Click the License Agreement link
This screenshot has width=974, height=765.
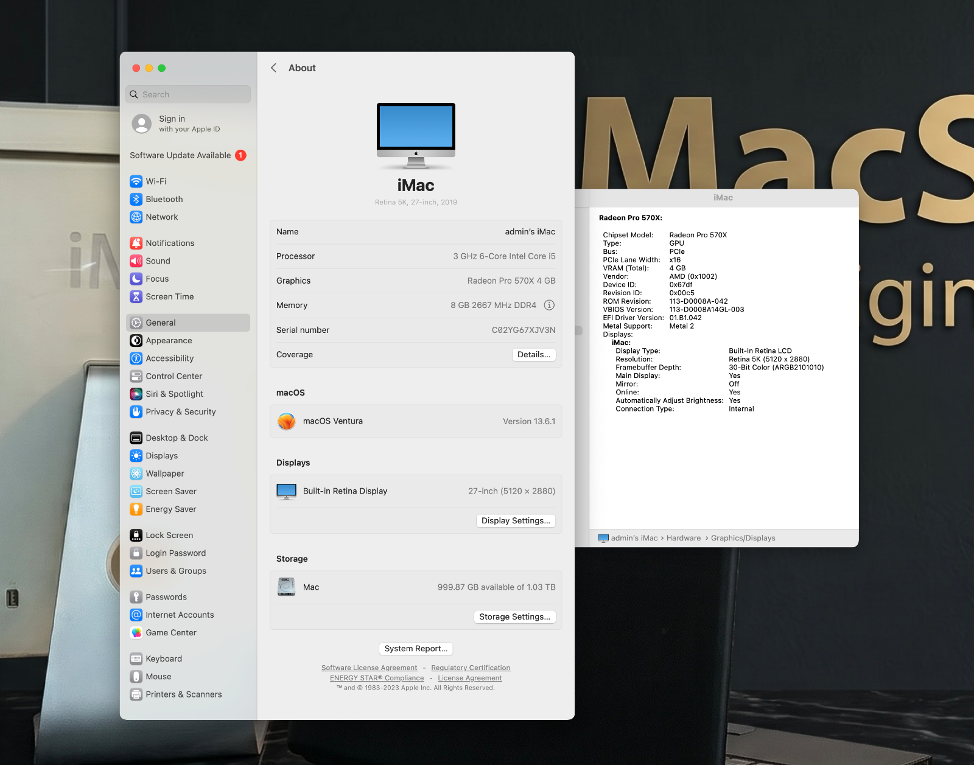(x=470, y=678)
